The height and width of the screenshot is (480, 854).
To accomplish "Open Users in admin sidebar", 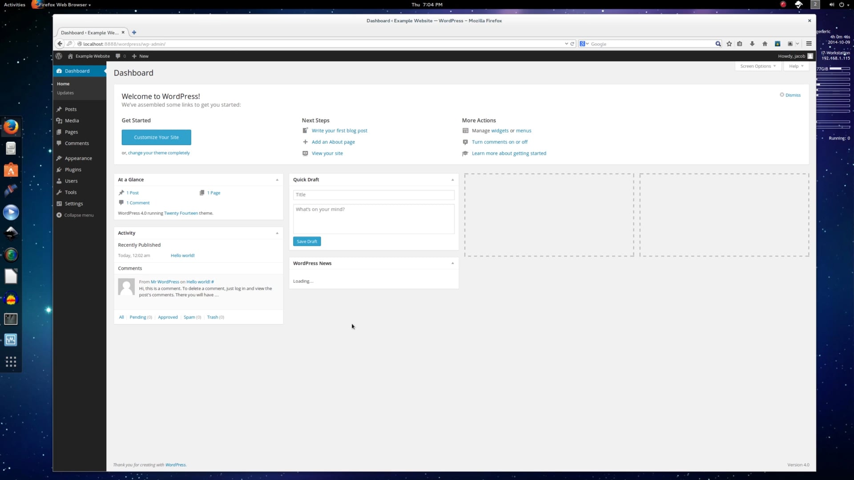I will (x=71, y=181).
